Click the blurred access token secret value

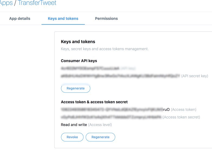point(111,117)
